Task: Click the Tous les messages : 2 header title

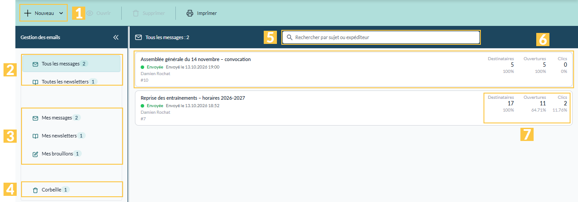Action: [167, 37]
